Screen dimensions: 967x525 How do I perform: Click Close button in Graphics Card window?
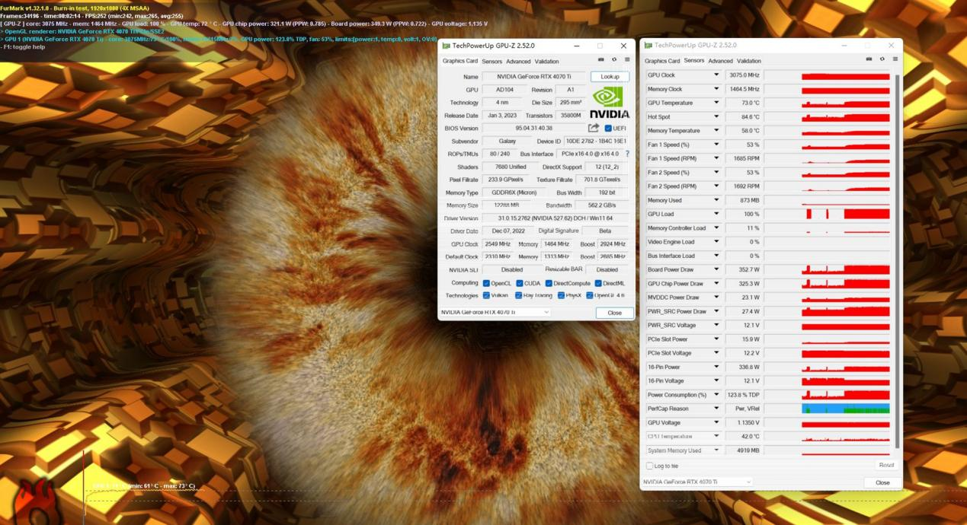(x=614, y=313)
